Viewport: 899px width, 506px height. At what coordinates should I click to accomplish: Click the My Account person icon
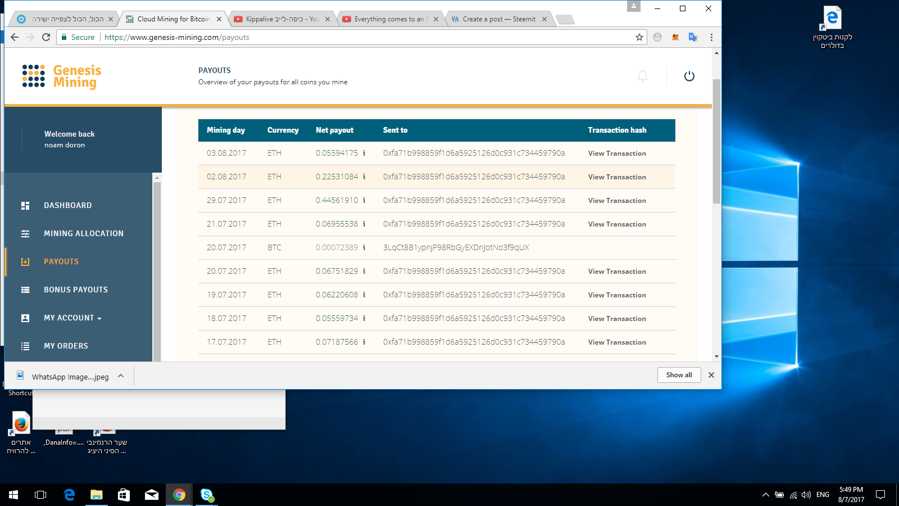25,318
